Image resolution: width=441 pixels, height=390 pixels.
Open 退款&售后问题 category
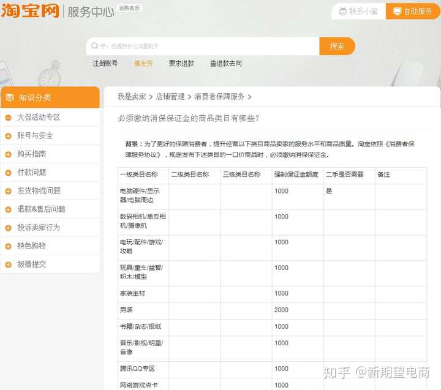(42, 209)
